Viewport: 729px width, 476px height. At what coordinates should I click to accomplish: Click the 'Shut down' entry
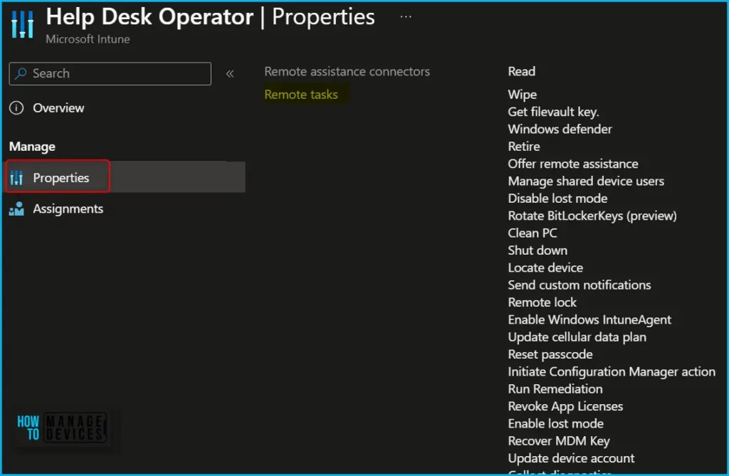537,250
